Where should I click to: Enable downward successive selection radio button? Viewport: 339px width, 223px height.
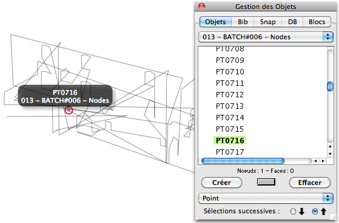coord(293,212)
